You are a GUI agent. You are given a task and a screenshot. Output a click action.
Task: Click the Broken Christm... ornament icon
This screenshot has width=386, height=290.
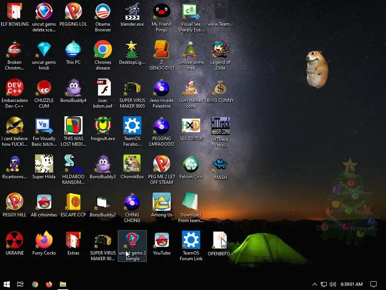[15, 49]
